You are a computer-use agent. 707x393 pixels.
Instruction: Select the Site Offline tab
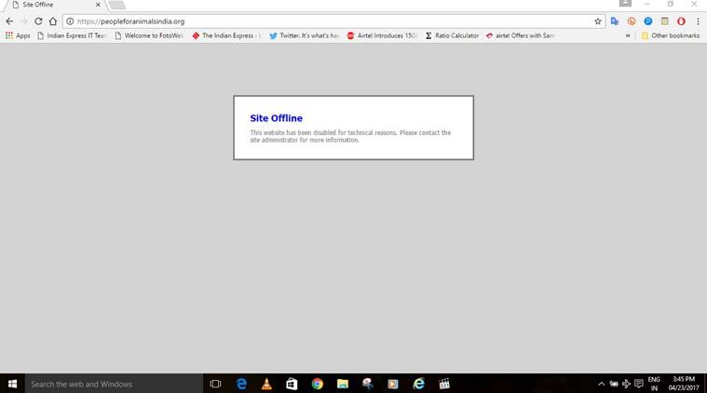51,5
